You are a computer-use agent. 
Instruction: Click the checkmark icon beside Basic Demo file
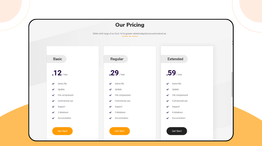coord(53,84)
